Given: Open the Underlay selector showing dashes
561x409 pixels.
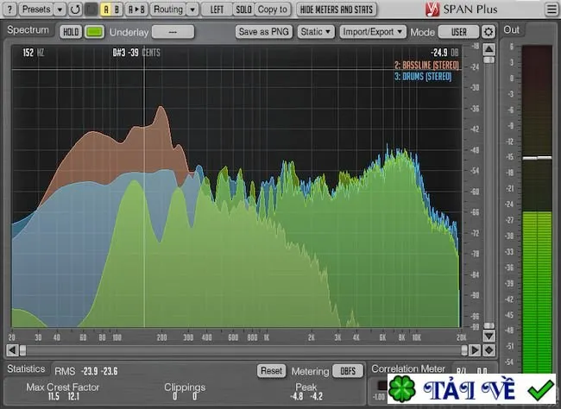Looking at the screenshot, I should click(173, 32).
